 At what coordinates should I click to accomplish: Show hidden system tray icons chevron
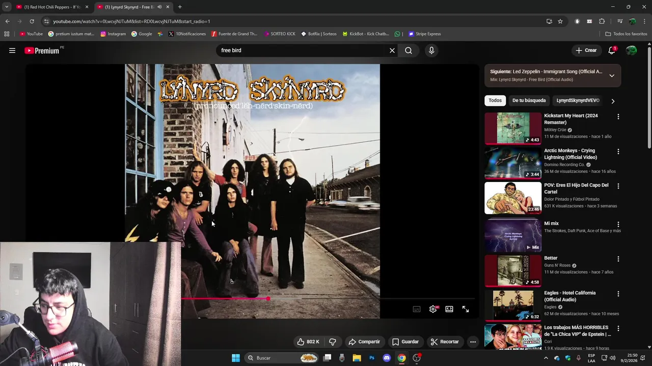click(x=546, y=358)
